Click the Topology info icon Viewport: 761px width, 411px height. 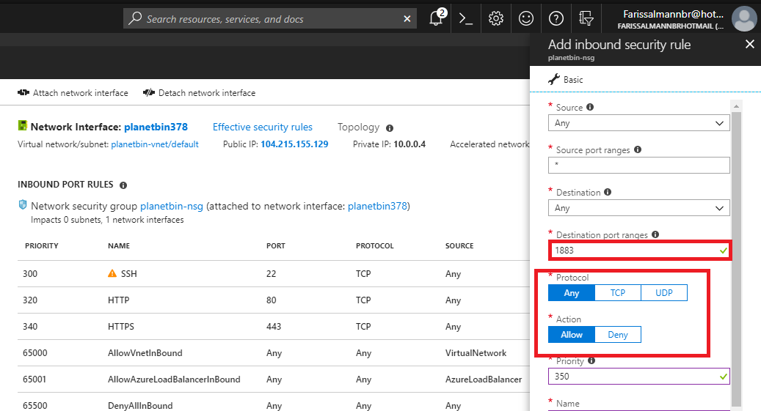point(390,128)
